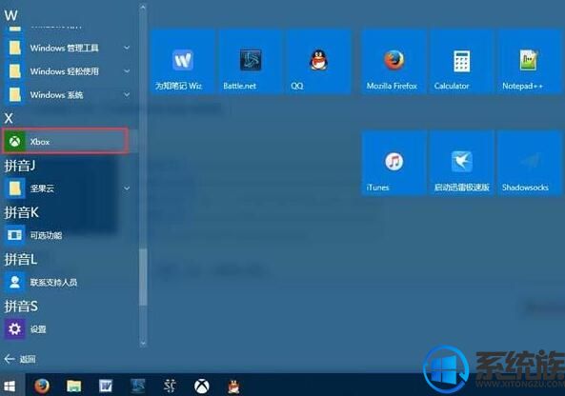Launch the 启动迅雷极速版 tile
This screenshot has width=565, height=396.
pos(461,163)
